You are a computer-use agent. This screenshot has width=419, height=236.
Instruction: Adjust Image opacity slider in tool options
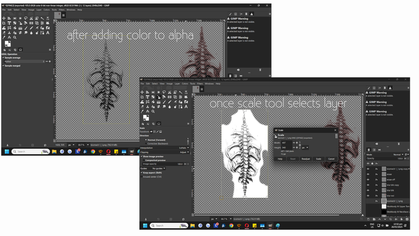click(162, 164)
